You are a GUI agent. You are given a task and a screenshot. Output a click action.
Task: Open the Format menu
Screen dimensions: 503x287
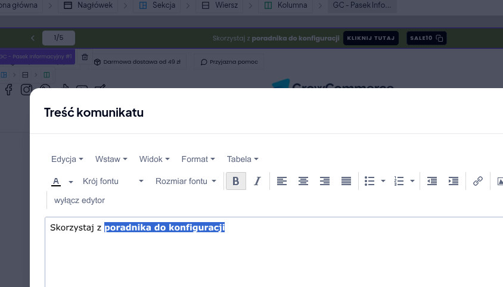click(x=198, y=159)
